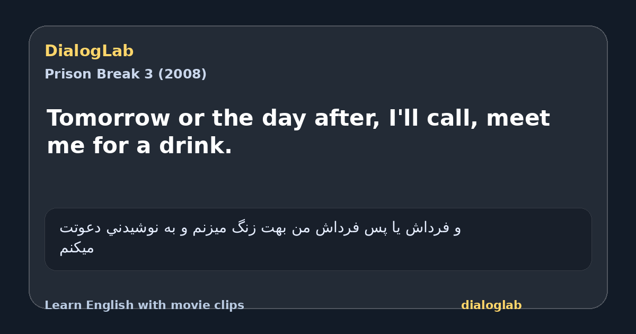
Task: Select the word "Tomorrow" in the subtitle
Action: tap(109, 118)
